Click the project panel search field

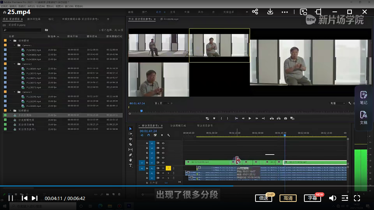[23, 30]
